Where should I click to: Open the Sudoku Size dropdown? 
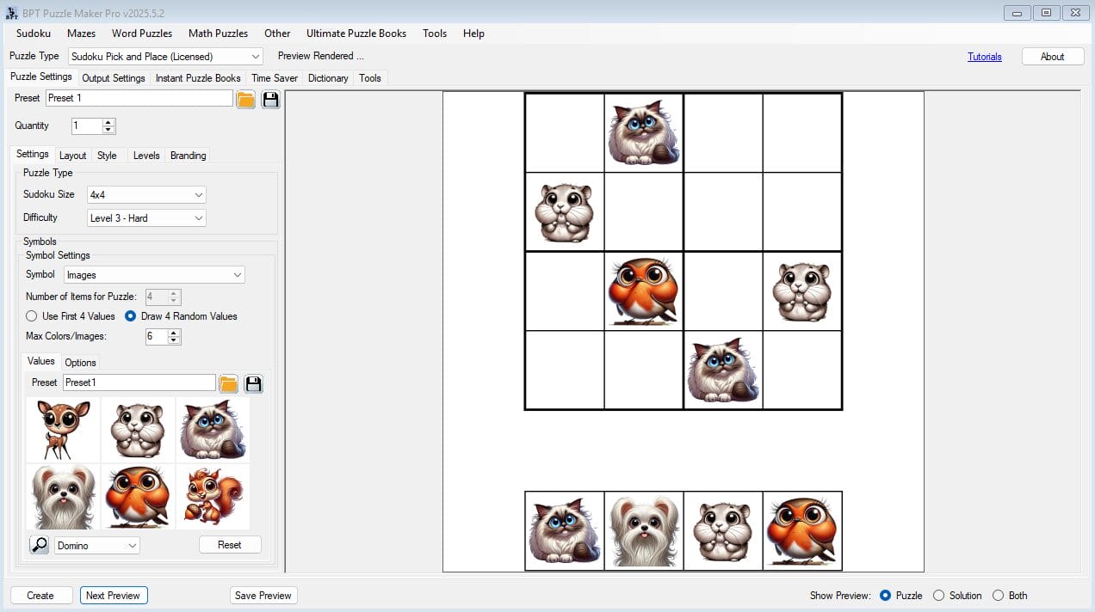(x=200, y=194)
